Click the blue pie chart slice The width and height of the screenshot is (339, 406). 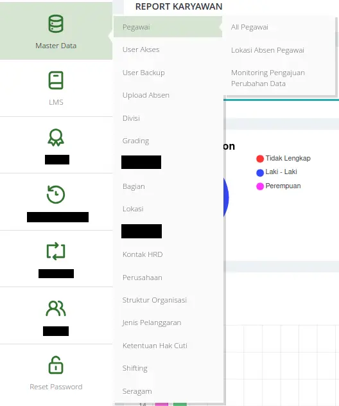pos(225,197)
